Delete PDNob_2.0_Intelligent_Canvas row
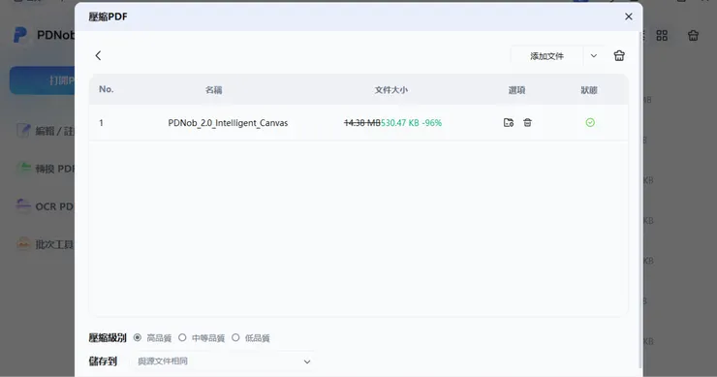717x377 pixels. (x=528, y=123)
